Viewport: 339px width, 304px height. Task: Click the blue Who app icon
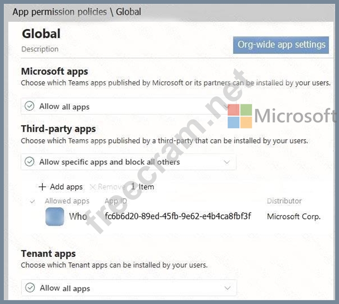(54, 216)
